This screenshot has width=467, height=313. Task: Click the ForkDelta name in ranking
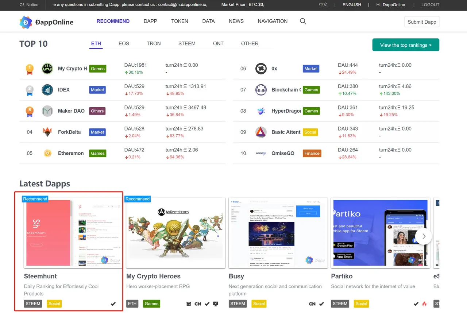(69, 132)
